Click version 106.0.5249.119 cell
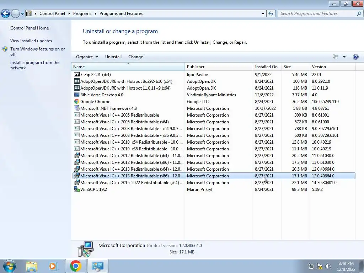The image size is (364, 273). (325, 101)
